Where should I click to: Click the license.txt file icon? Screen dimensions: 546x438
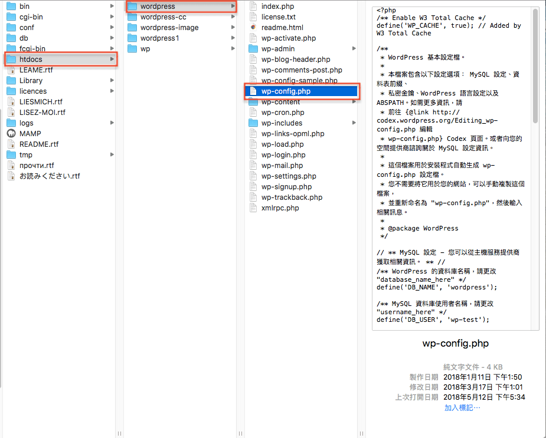253,17
